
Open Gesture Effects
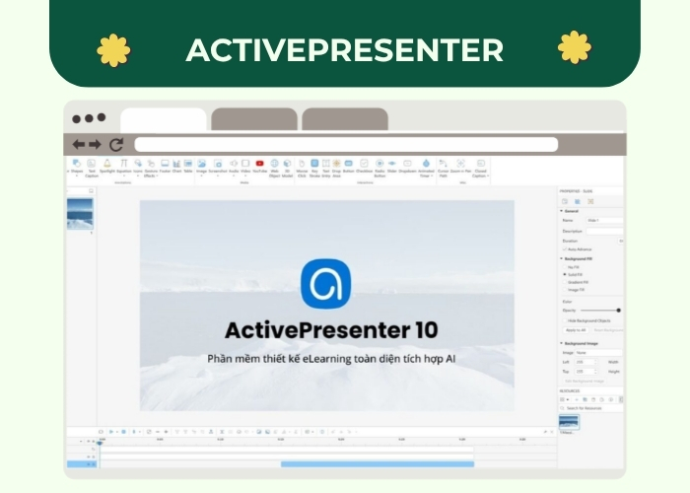(151, 169)
